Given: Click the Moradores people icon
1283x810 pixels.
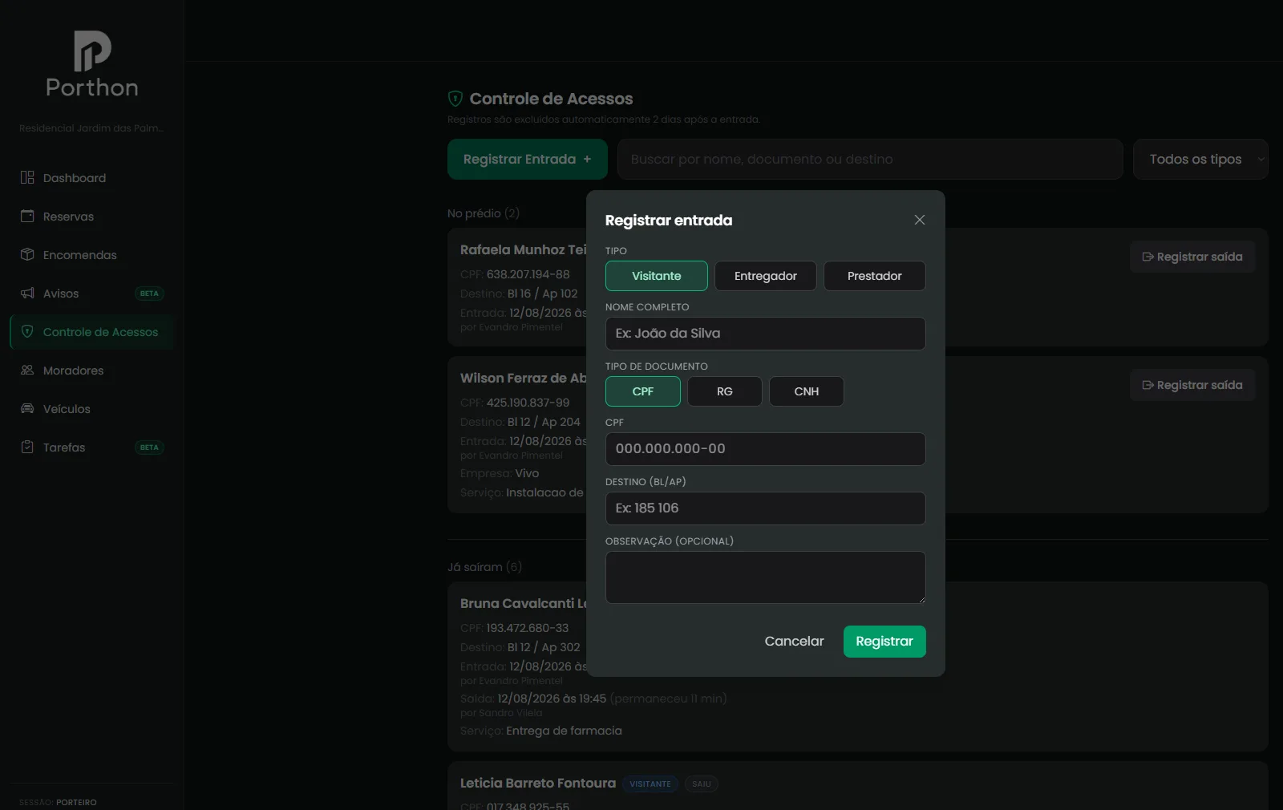Looking at the screenshot, I should point(27,370).
